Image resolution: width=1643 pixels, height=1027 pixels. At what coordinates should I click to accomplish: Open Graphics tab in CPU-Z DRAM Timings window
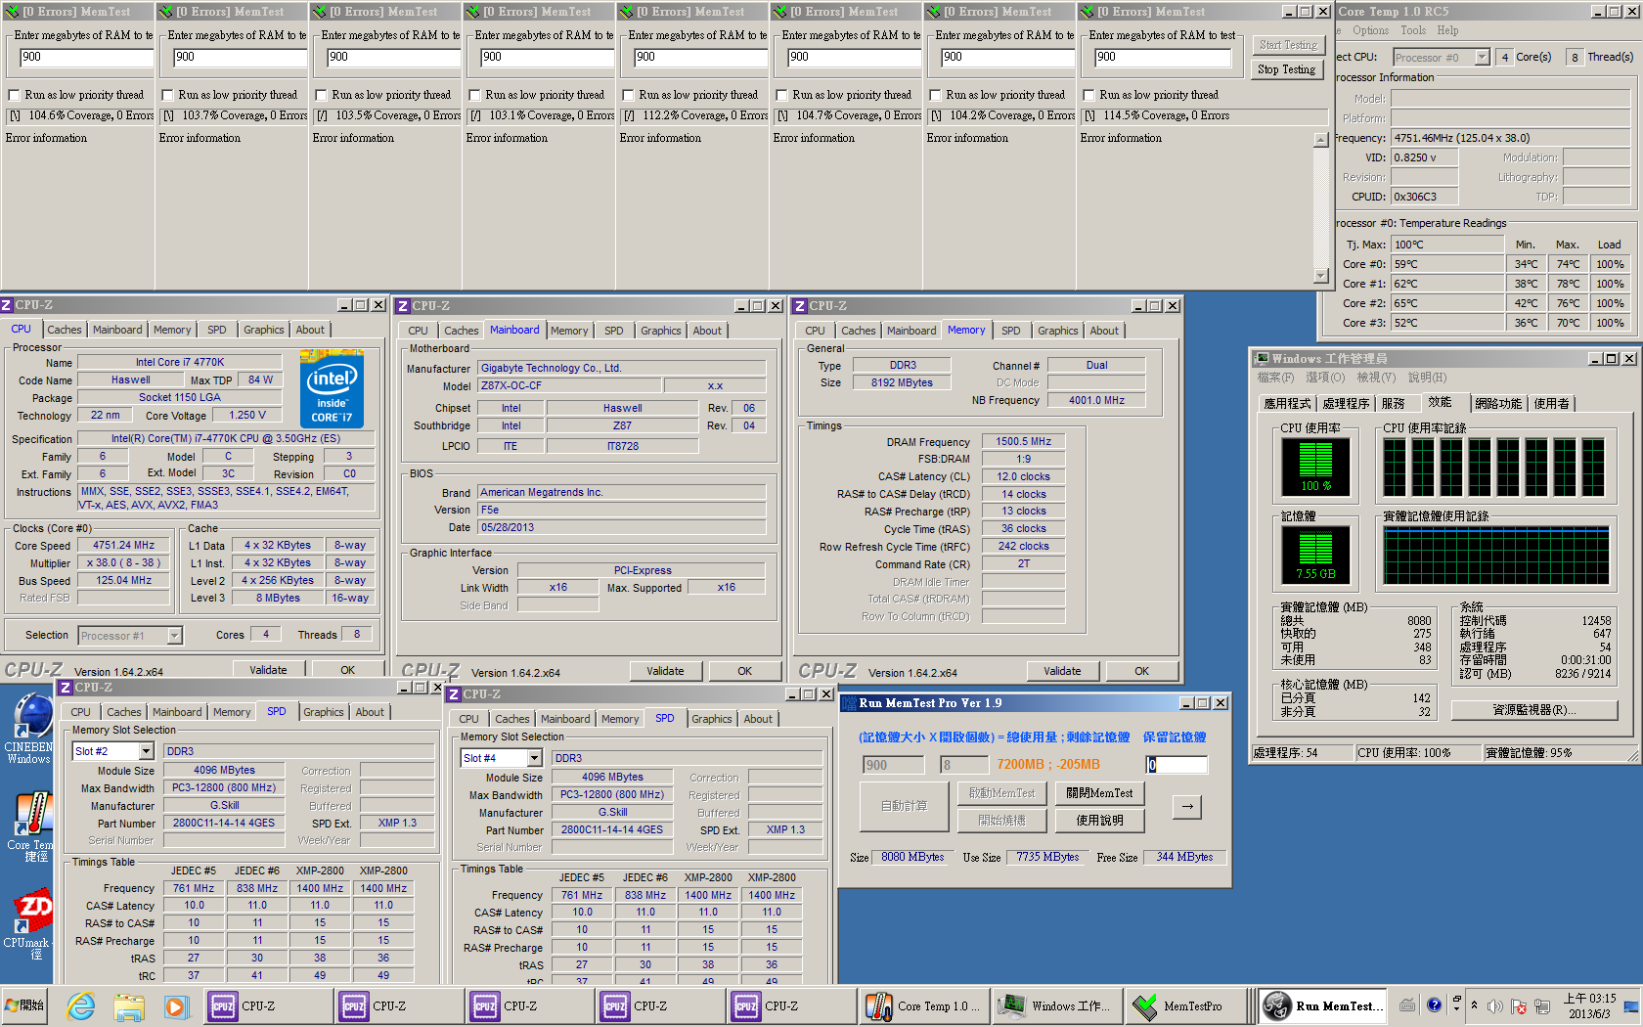point(1058,332)
